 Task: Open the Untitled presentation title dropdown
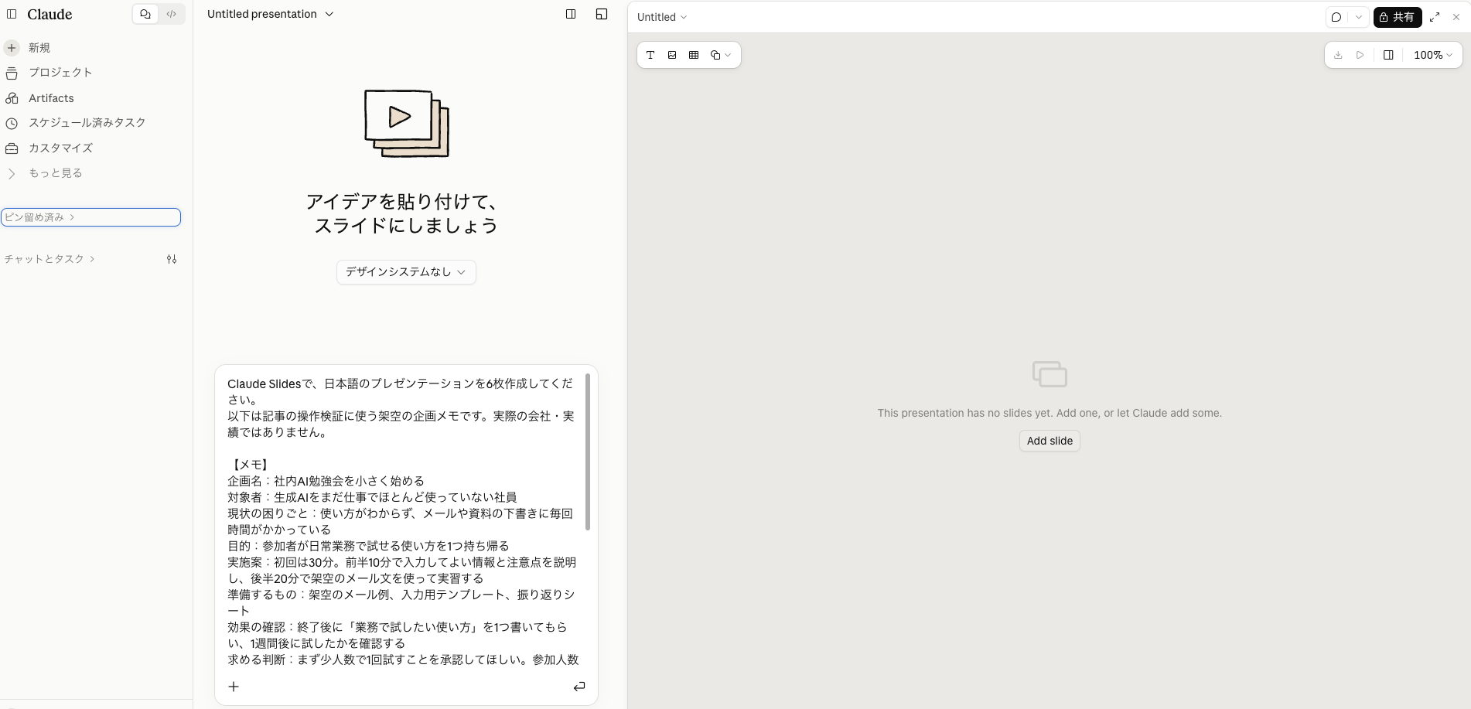[x=270, y=14]
